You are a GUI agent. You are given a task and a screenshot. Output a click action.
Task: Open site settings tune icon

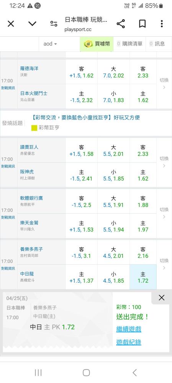click(54, 24)
